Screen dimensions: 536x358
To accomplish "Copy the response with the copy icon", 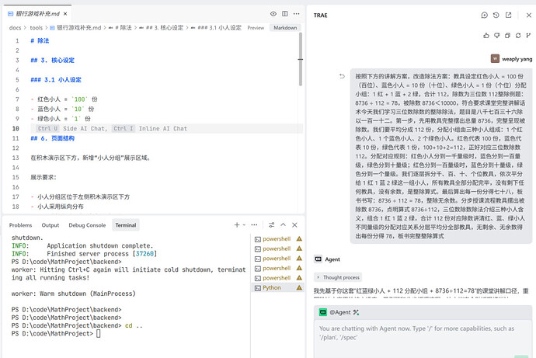I will 507,36.
